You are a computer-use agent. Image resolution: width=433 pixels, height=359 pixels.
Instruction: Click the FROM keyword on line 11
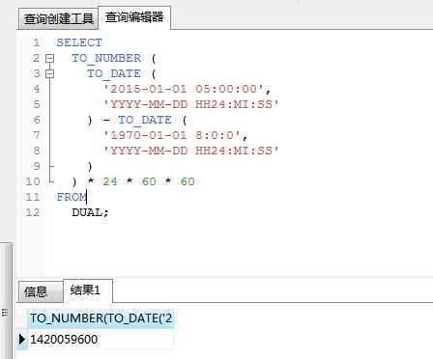click(x=72, y=197)
